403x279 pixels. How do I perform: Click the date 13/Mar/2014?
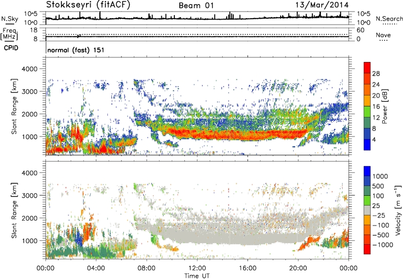pos(322,5)
